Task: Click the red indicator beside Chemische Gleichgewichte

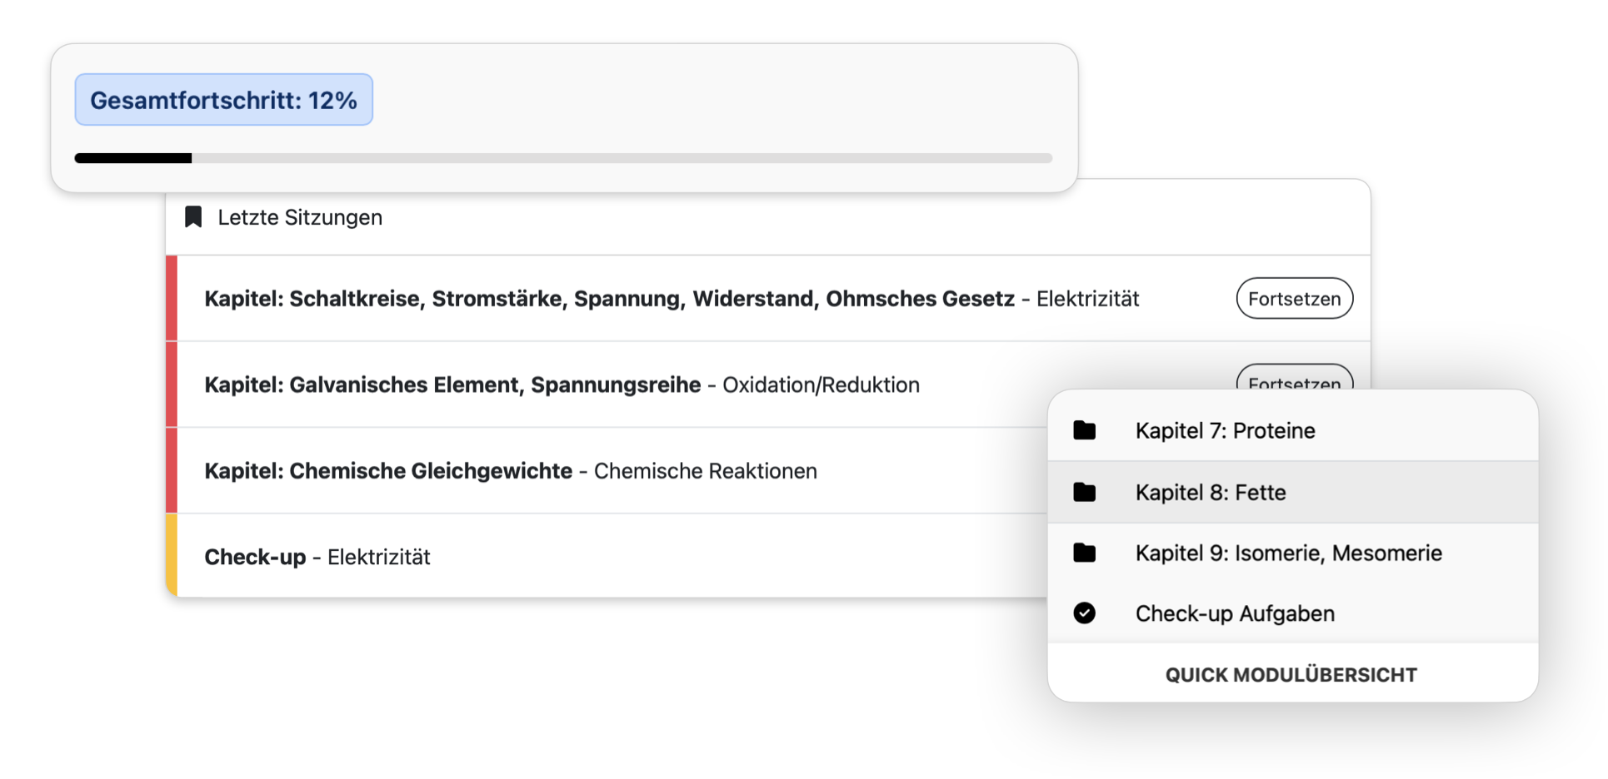Action: point(171,470)
